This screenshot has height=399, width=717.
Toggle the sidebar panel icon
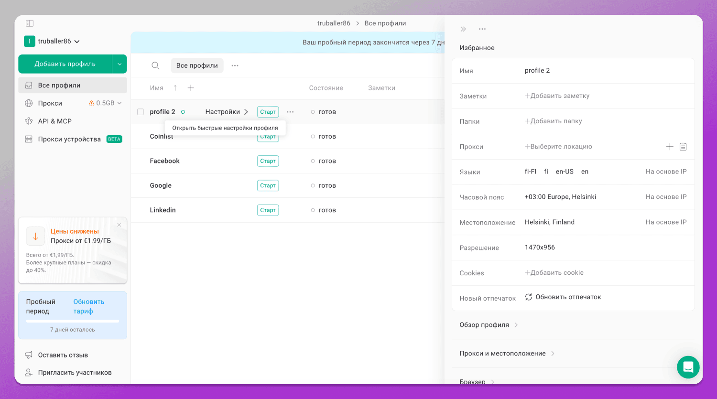tap(29, 23)
